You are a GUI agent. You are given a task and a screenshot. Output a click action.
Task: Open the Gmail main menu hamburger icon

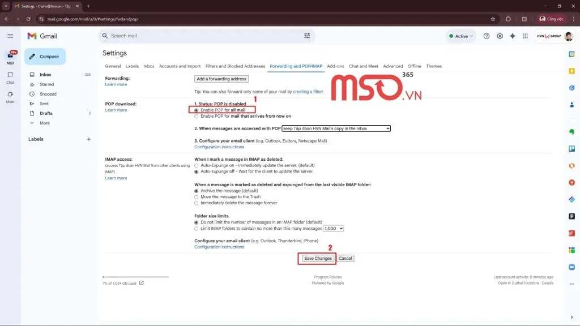(x=10, y=36)
